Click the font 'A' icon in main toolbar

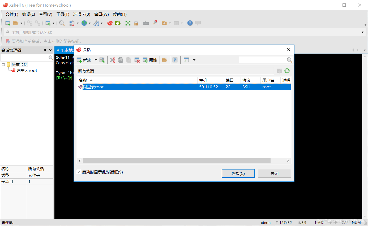click(x=96, y=23)
